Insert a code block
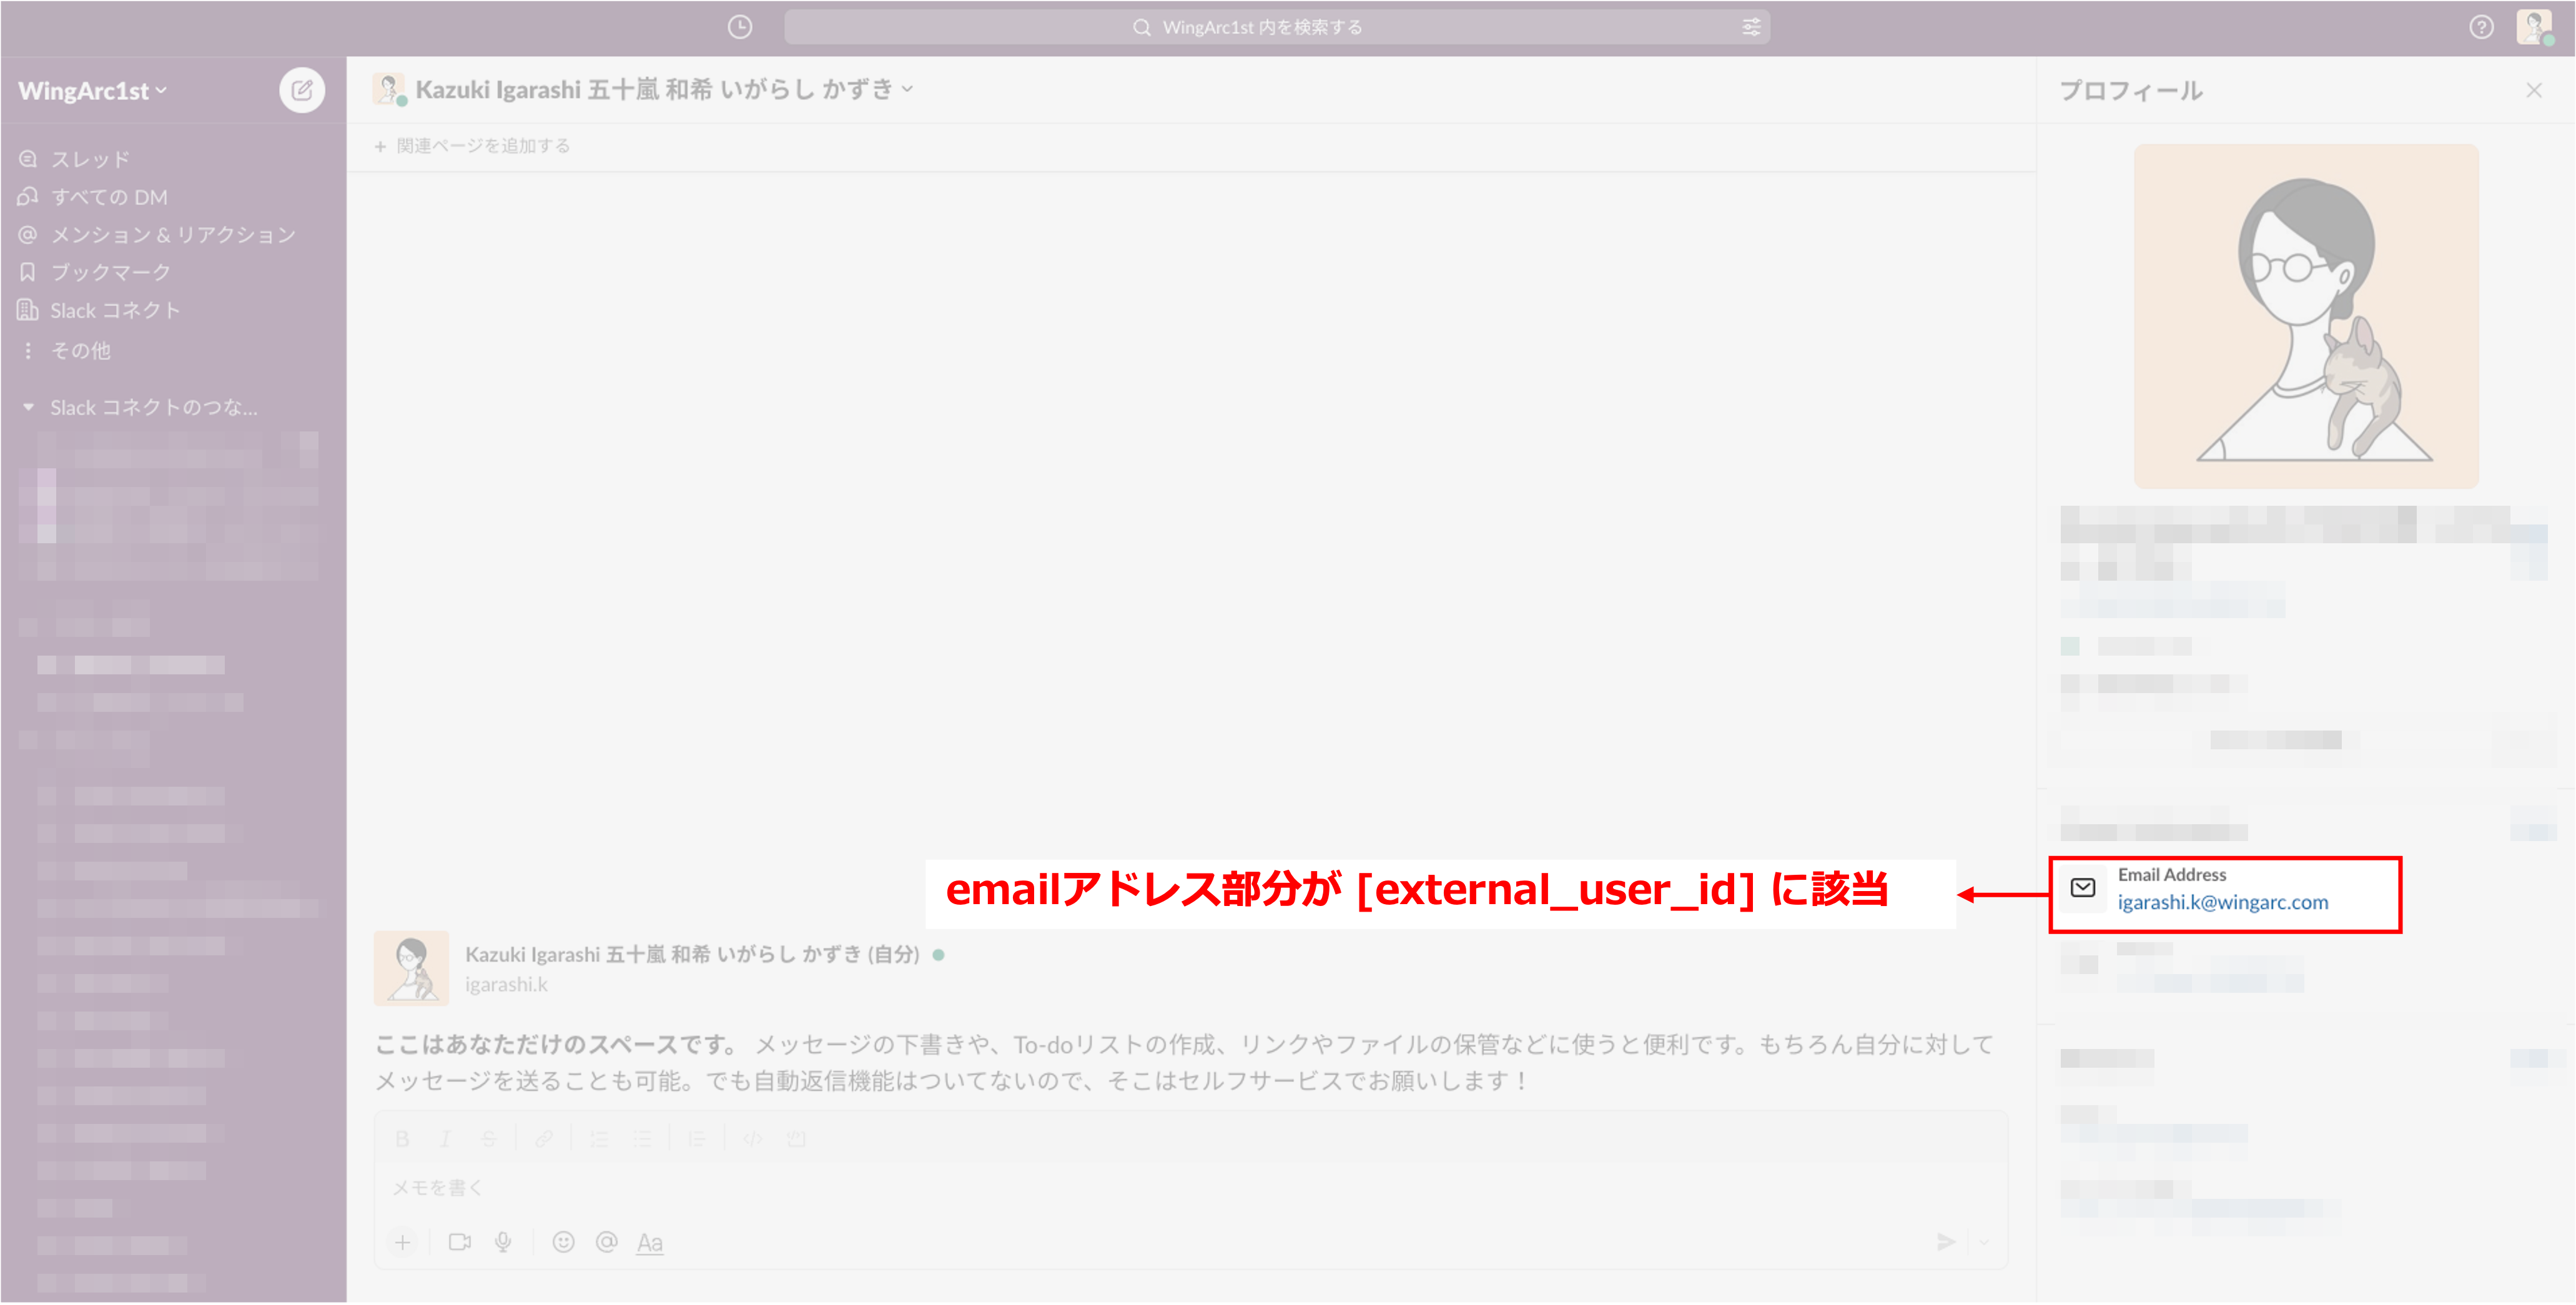 796,1139
